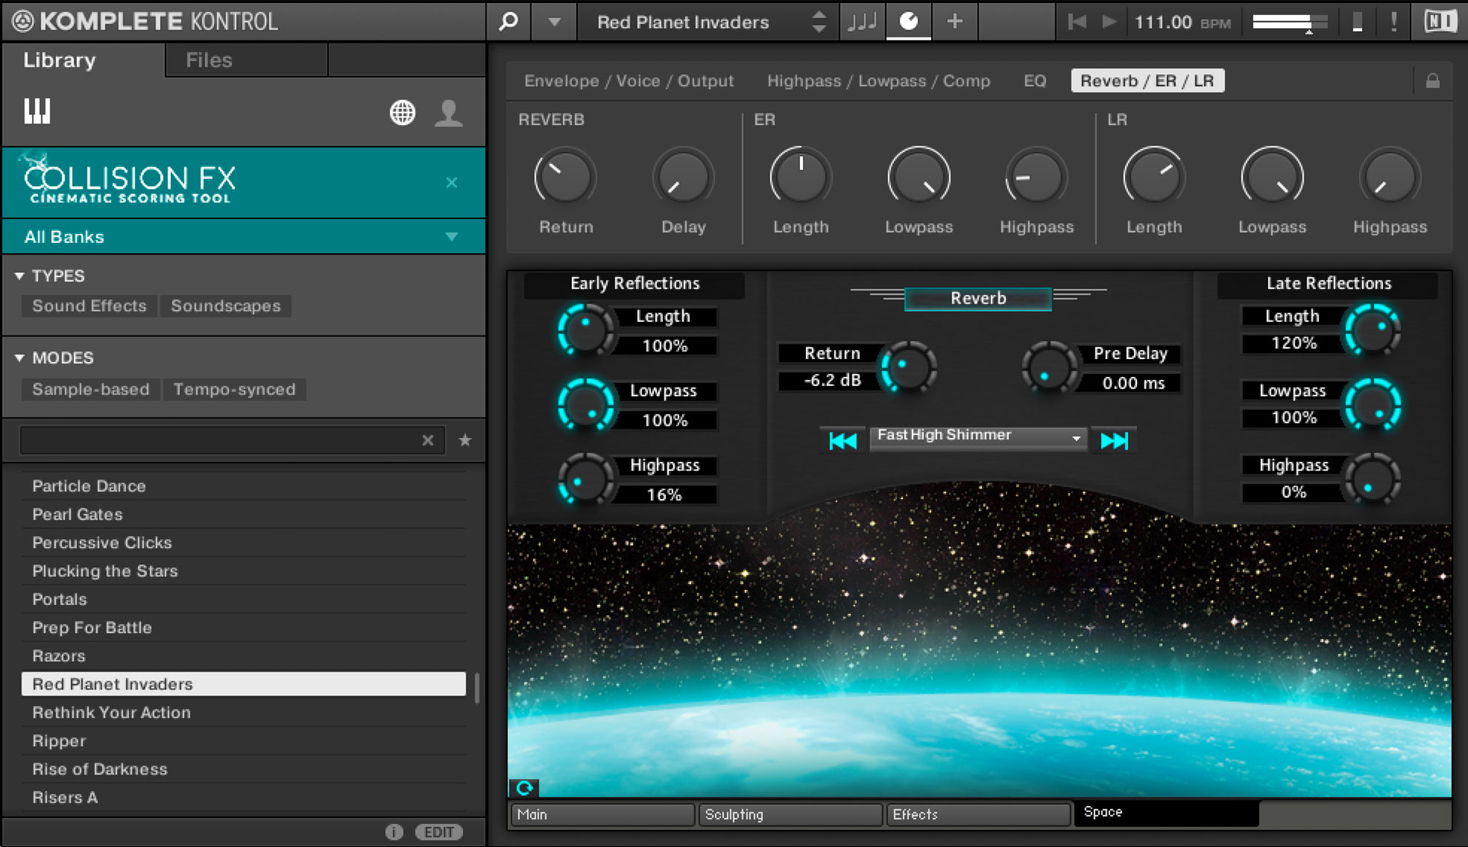Click the master volume slider
Screen dimensions: 1468x847
(x=1287, y=22)
